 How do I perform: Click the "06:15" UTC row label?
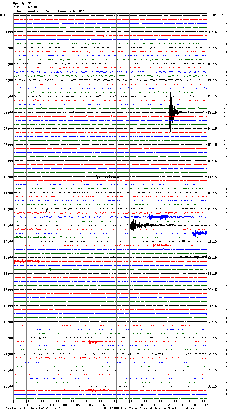click(x=212, y=386)
